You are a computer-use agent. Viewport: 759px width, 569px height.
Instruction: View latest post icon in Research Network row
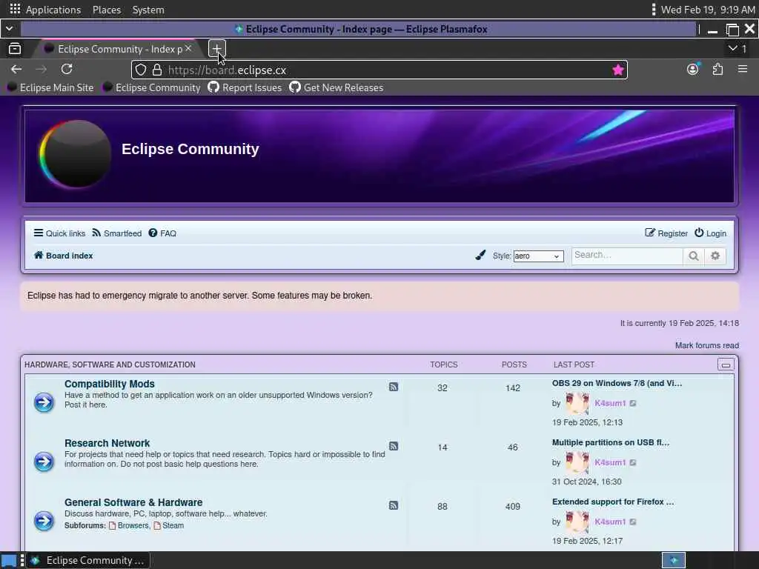[633, 462]
